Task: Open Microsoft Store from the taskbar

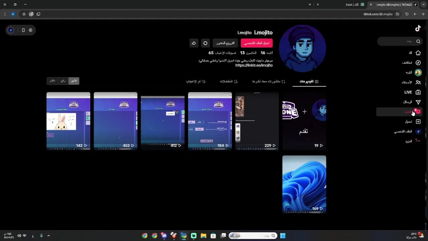Action: (x=213, y=236)
